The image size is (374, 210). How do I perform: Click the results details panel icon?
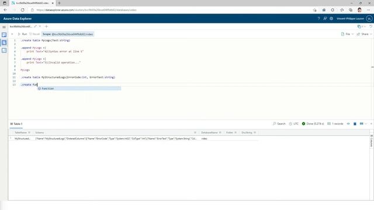[x=355, y=124]
